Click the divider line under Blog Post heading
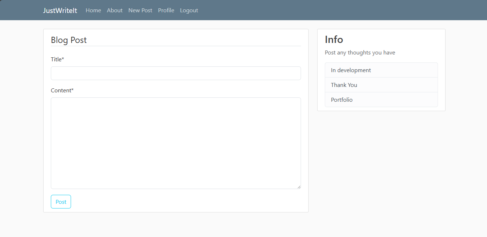The image size is (487, 237). pyautogui.click(x=176, y=46)
